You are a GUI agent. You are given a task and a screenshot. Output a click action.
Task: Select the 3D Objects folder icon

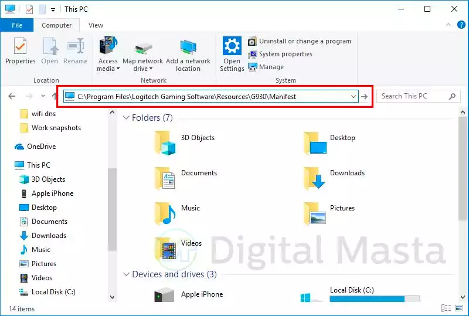click(165, 143)
